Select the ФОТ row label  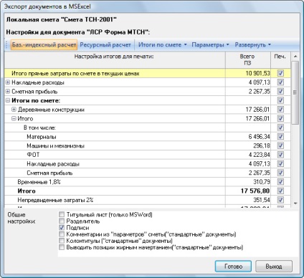[x=33, y=155]
